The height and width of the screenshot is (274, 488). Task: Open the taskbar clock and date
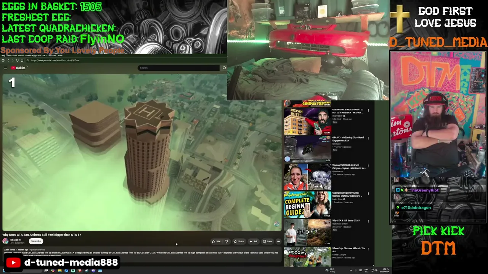(x=384, y=270)
